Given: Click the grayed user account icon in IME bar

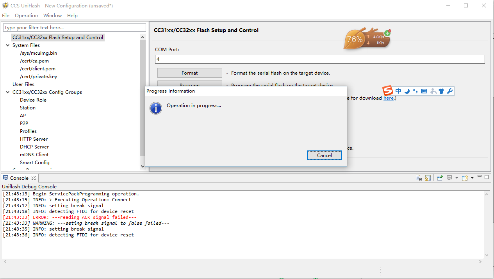Looking at the screenshot, I should click(433, 91).
